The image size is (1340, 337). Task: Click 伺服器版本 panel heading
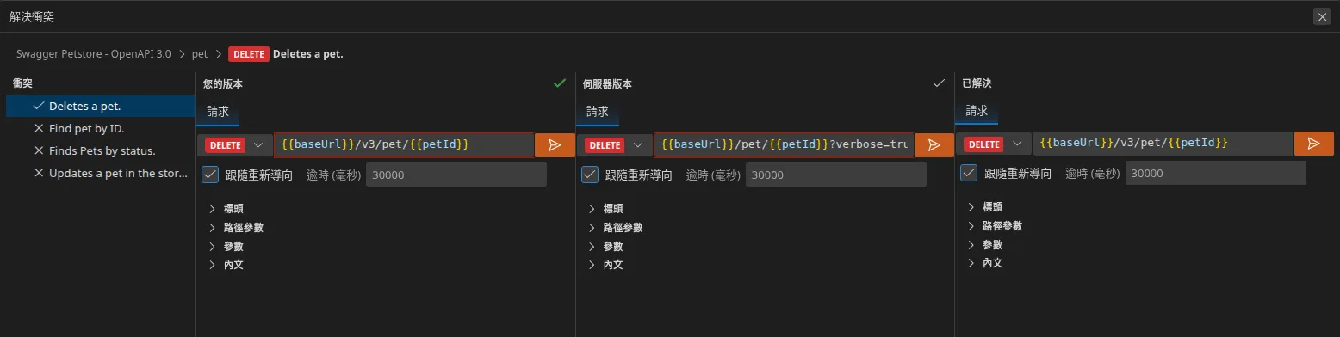pos(608,84)
